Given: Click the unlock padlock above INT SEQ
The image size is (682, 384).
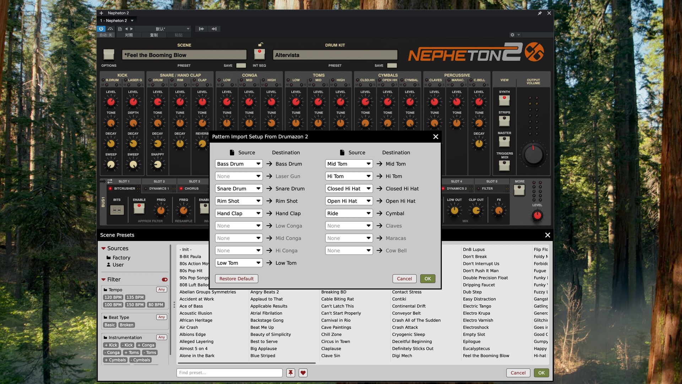Looking at the screenshot, I should click(x=260, y=44).
